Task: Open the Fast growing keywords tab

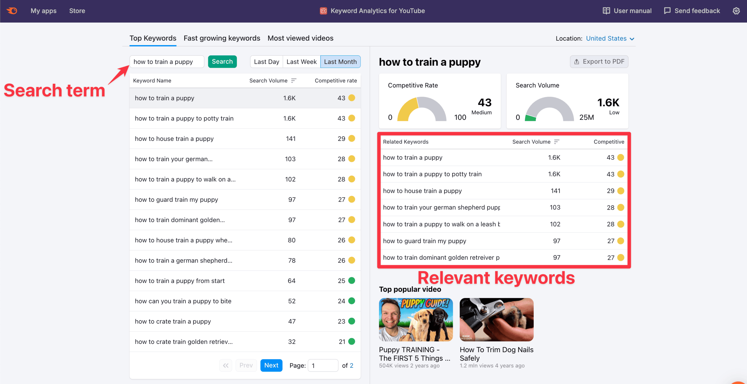Action: [x=222, y=38]
